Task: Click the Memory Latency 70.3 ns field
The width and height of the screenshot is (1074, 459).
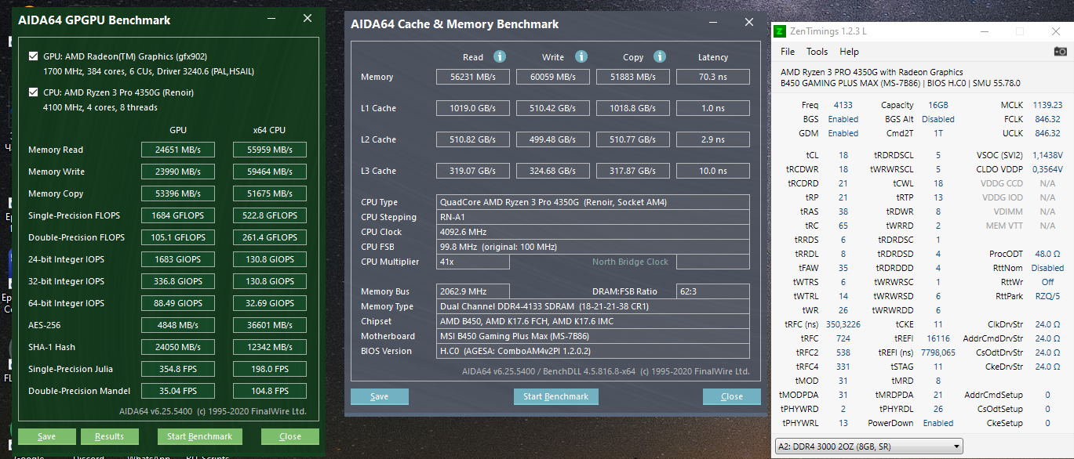Action: tap(713, 77)
